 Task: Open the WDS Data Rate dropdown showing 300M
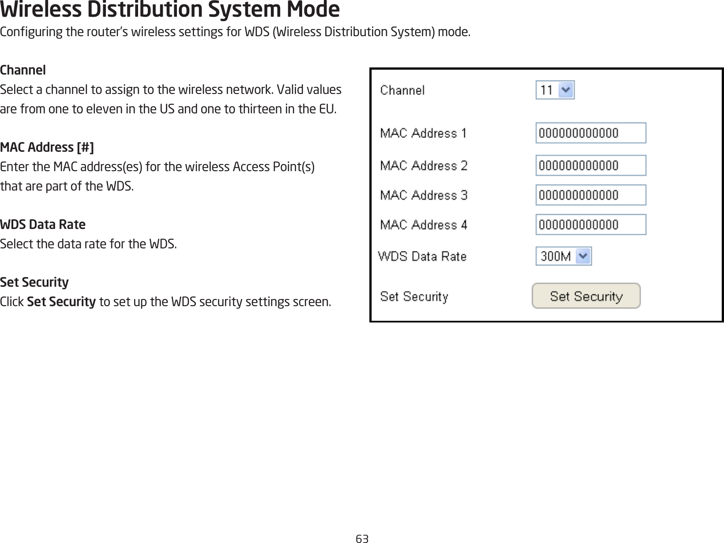click(563, 256)
